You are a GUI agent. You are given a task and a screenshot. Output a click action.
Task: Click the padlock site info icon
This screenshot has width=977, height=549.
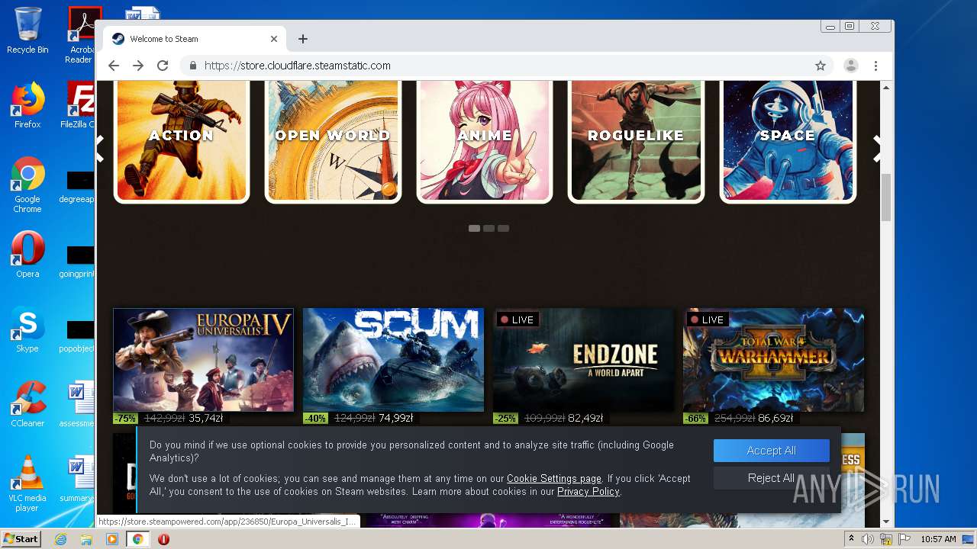tap(193, 66)
